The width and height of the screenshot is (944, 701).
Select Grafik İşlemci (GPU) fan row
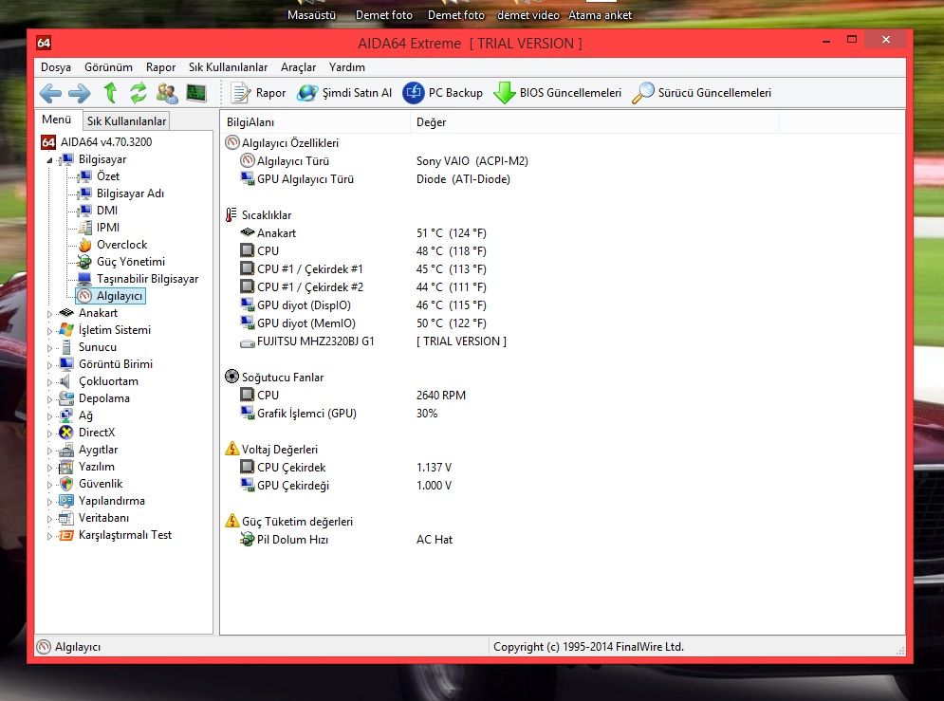click(x=563, y=414)
